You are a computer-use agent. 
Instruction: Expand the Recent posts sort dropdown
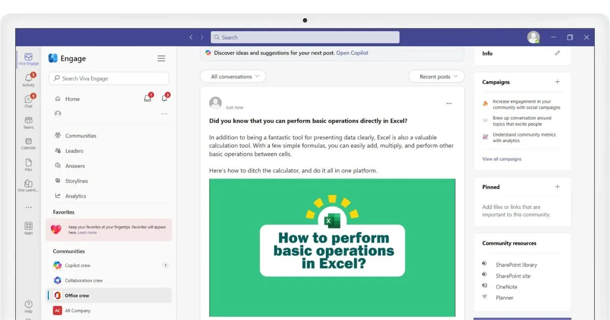[436, 77]
